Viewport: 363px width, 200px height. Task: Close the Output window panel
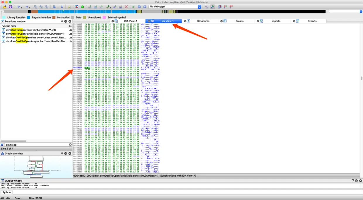361,181
